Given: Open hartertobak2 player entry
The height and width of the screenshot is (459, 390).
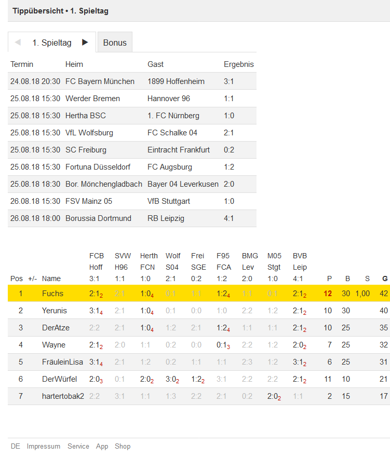Looking at the screenshot, I should pyautogui.click(x=63, y=396).
